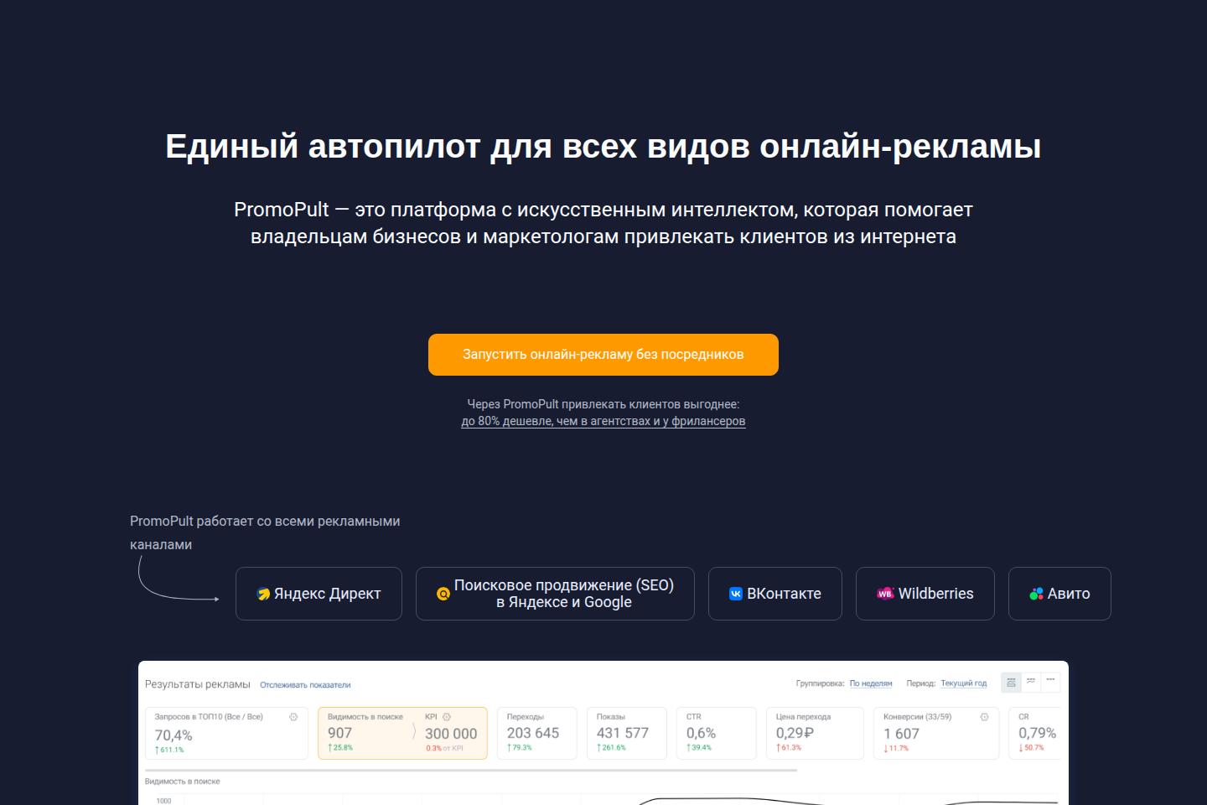Image resolution: width=1207 pixels, height=805 pixels.
Task: Select the Запросов в ТОП10 70,4% card
Action: pos(226,733)
